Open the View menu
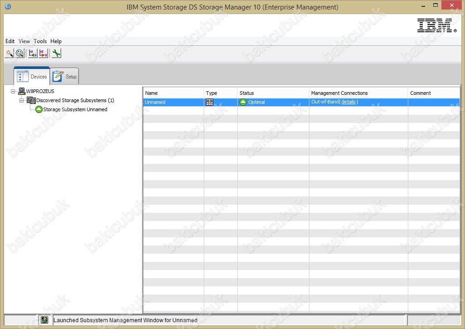 point(24,41)
